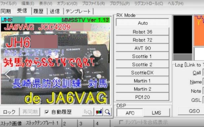204x127 pixels.
Task: Select AVT 90 RX mode
Action: click(143, 48)
